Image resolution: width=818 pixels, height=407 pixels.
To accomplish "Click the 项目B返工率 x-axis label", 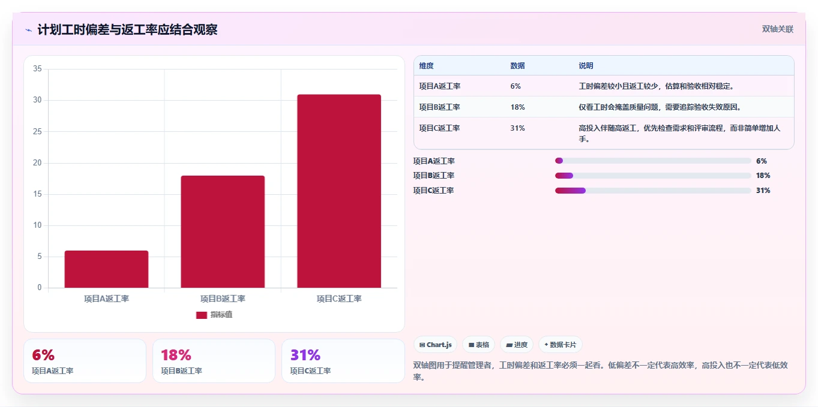I will 223,299.
